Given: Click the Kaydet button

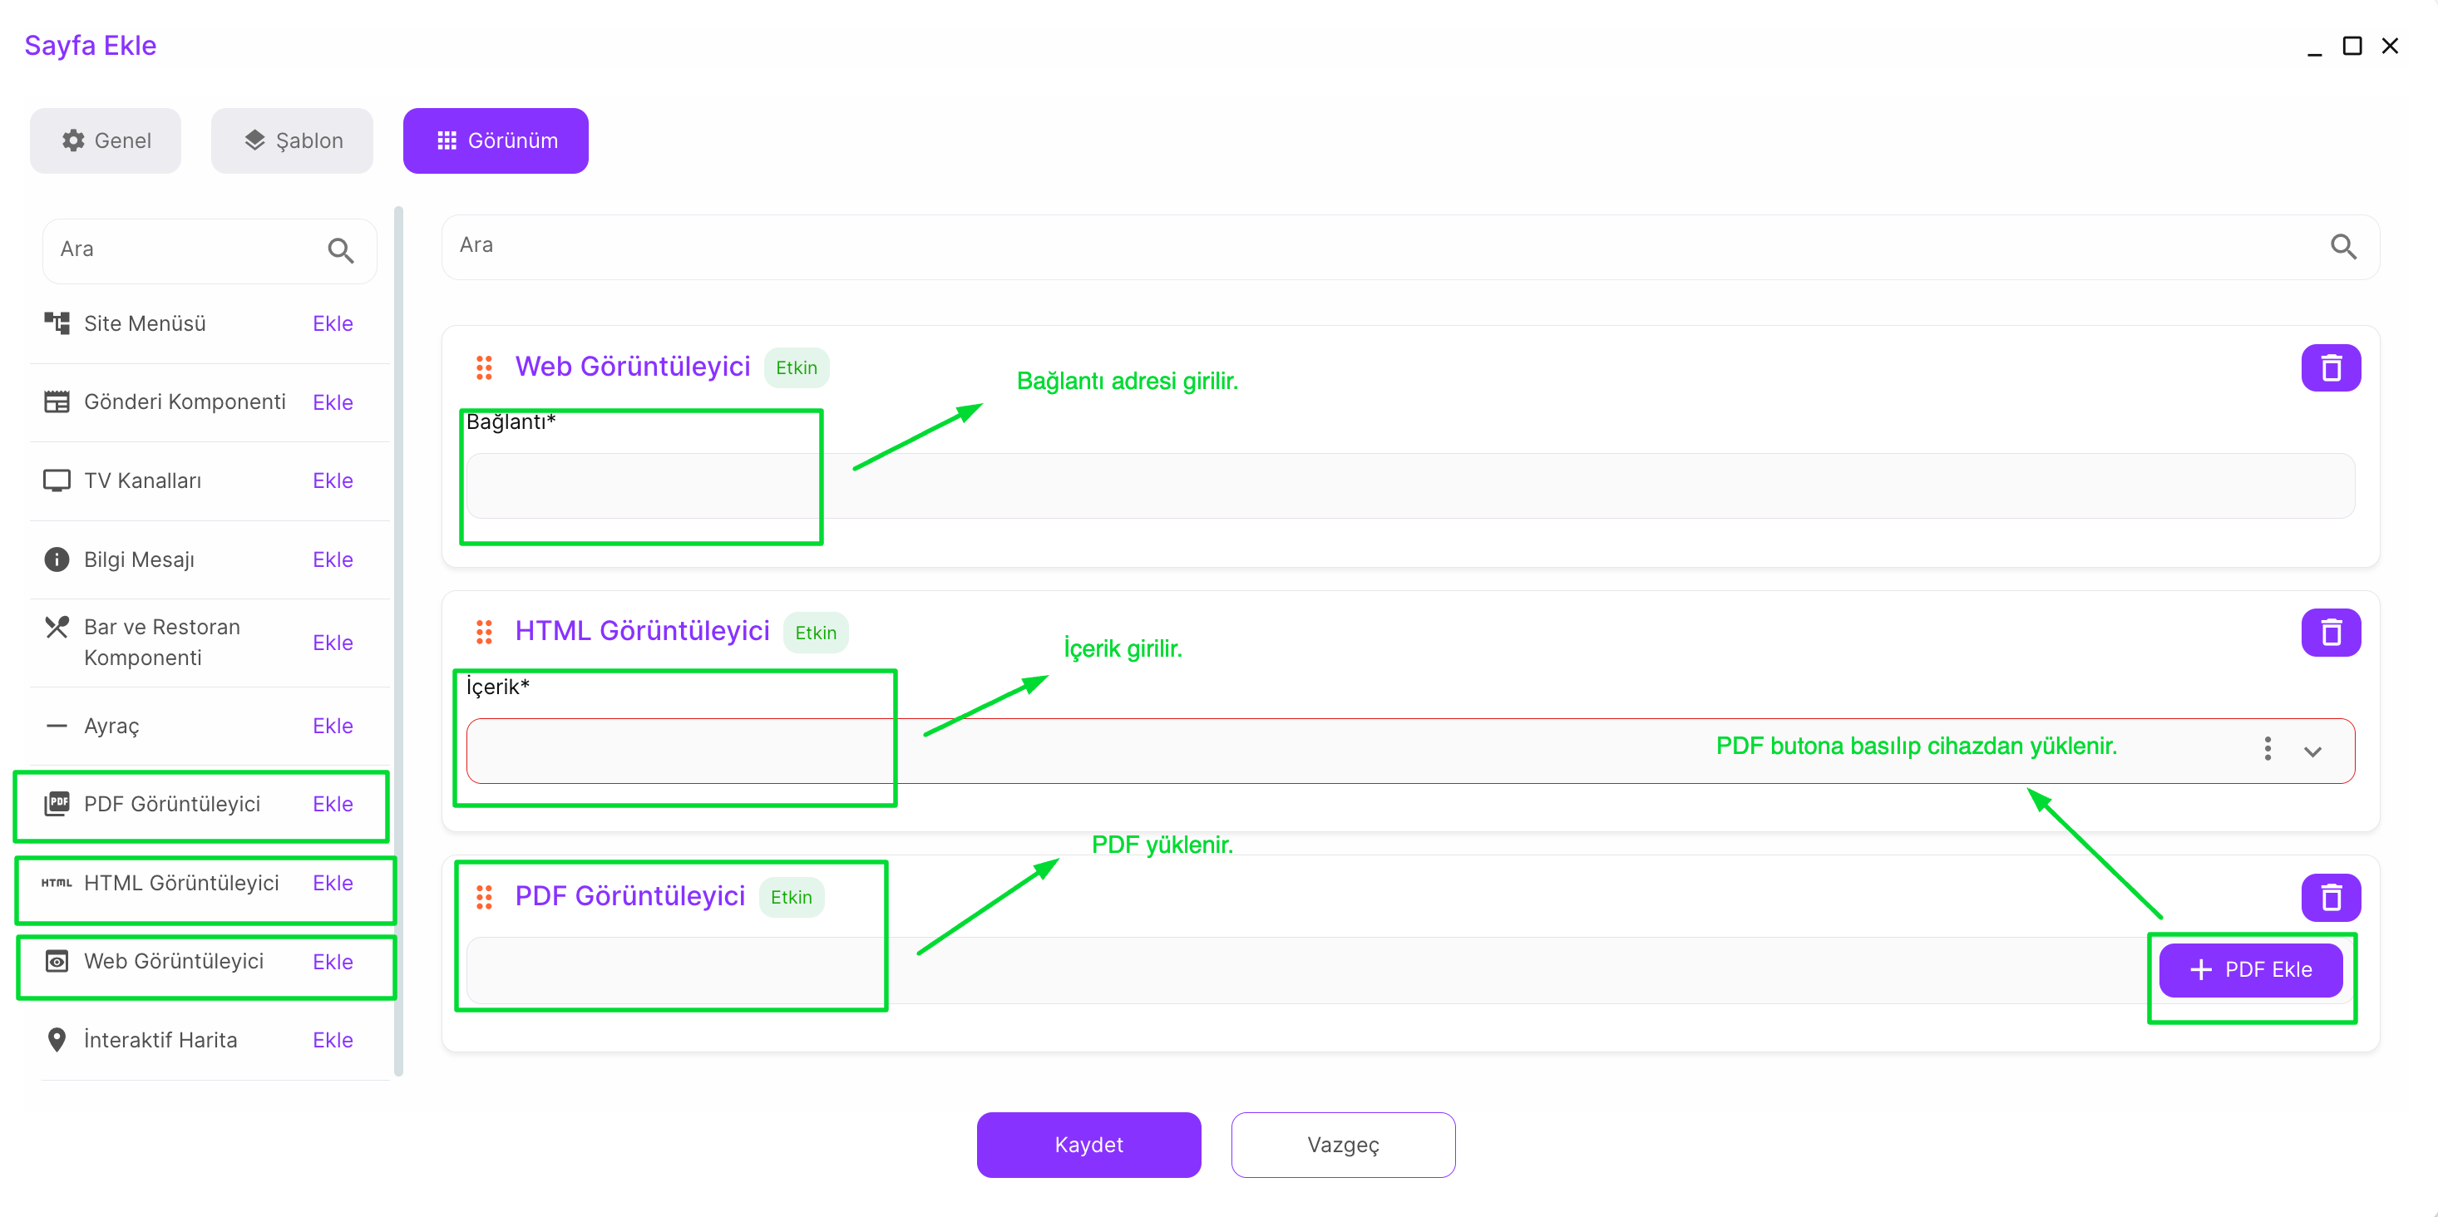Looking at the screenshot, I should 1088,1144.
